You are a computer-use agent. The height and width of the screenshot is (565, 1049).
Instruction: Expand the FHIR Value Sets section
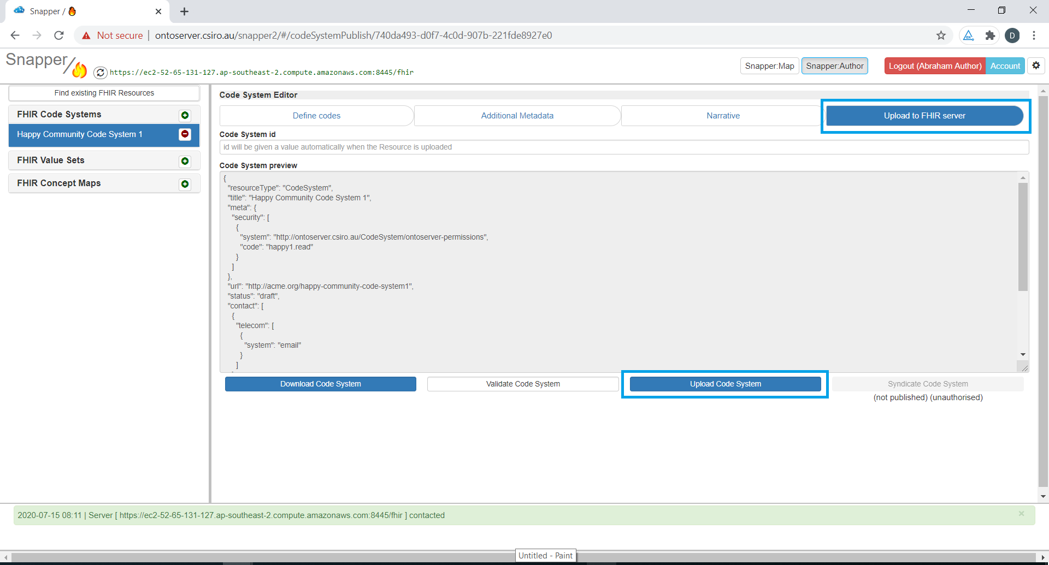click(x=51, y=160)
